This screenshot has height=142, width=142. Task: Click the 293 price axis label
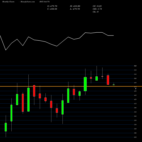135,137
